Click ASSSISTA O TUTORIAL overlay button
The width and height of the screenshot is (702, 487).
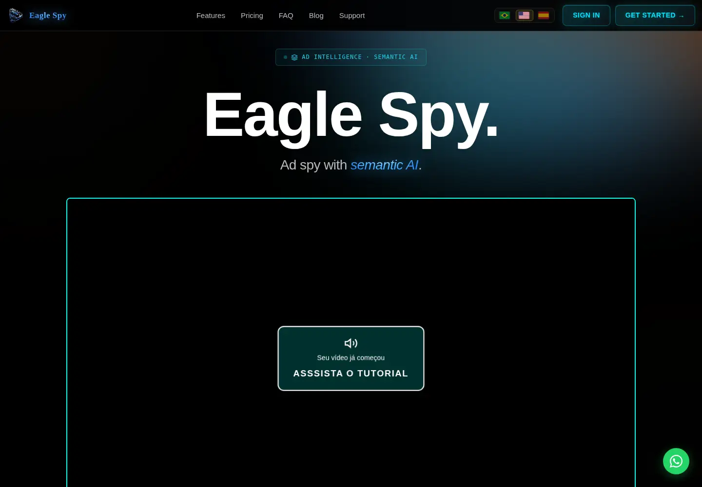click(351, 358)
